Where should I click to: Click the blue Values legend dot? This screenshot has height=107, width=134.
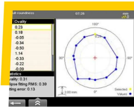130,94
